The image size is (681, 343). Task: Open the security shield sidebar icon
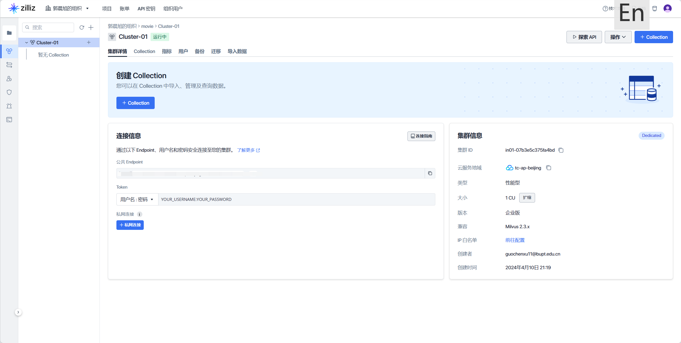pos(9,92)
